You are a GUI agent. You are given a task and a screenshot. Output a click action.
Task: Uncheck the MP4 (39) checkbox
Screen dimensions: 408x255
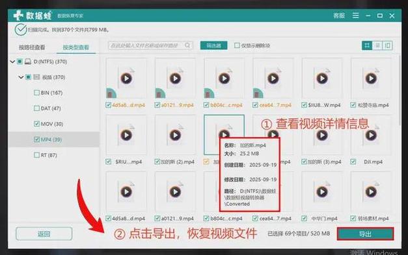click(x=36, y=140)
